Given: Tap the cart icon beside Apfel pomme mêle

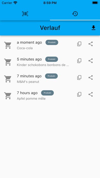Looking at the screenshot, I should tap(8, 96).
